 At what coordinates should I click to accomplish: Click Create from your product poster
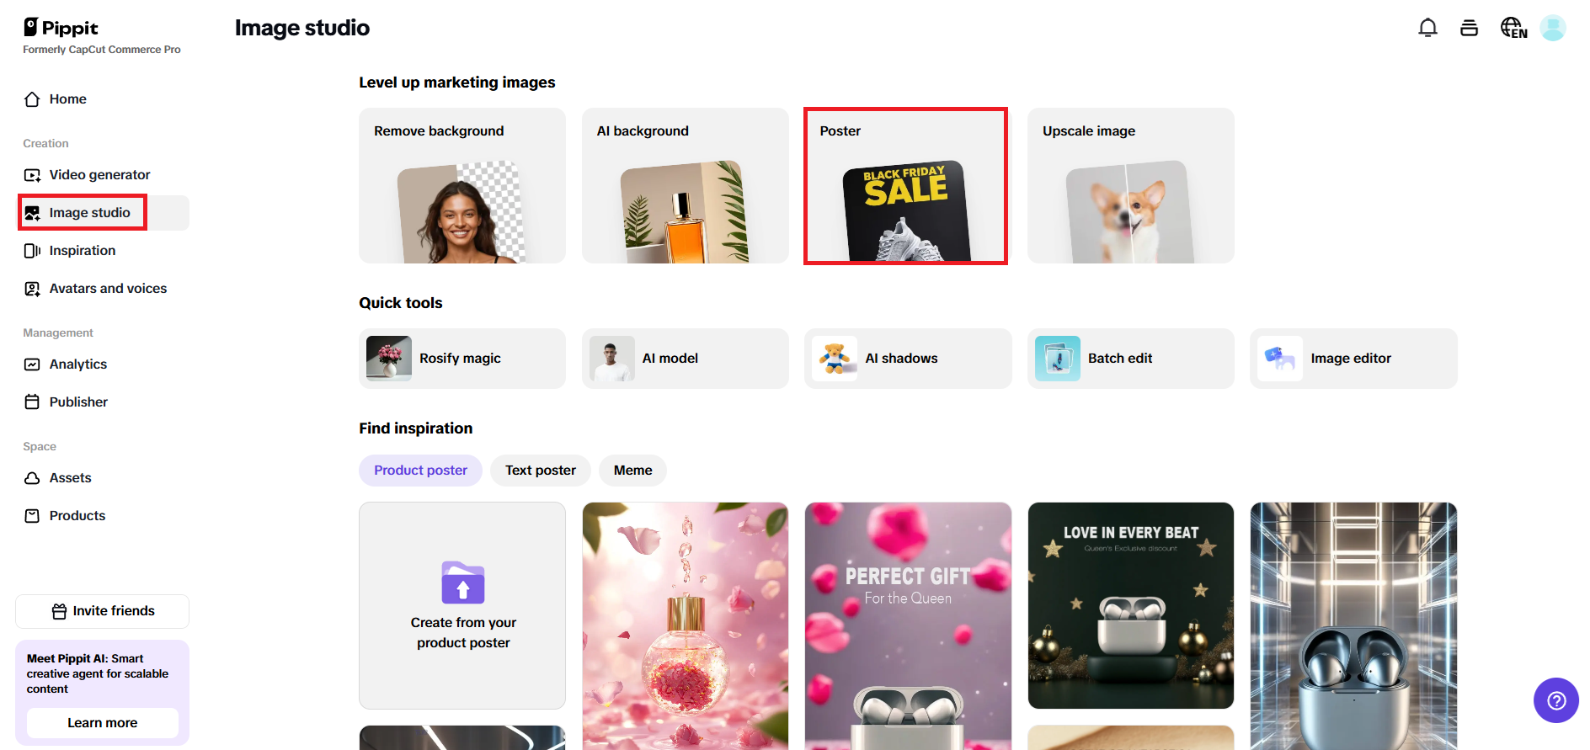tap(462, 605)
